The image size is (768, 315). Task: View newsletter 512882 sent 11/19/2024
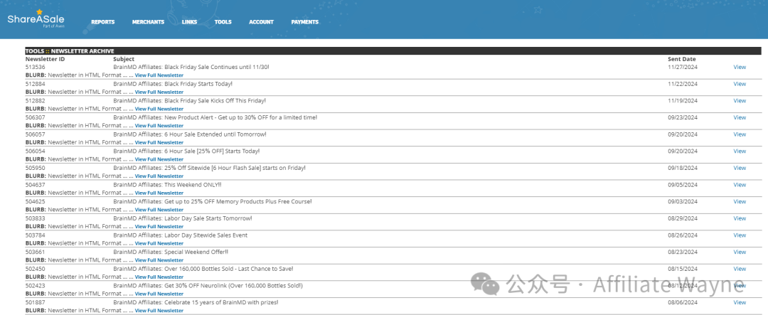pyautogui.click(x=740, y=100)
